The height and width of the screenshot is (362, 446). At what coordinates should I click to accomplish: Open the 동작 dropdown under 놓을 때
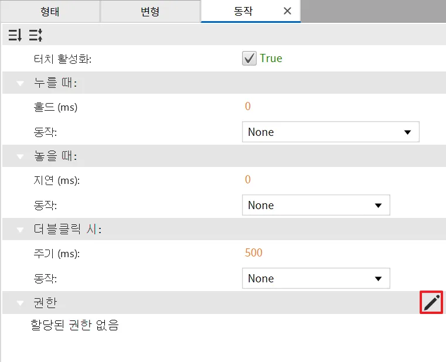coord(316,206)
